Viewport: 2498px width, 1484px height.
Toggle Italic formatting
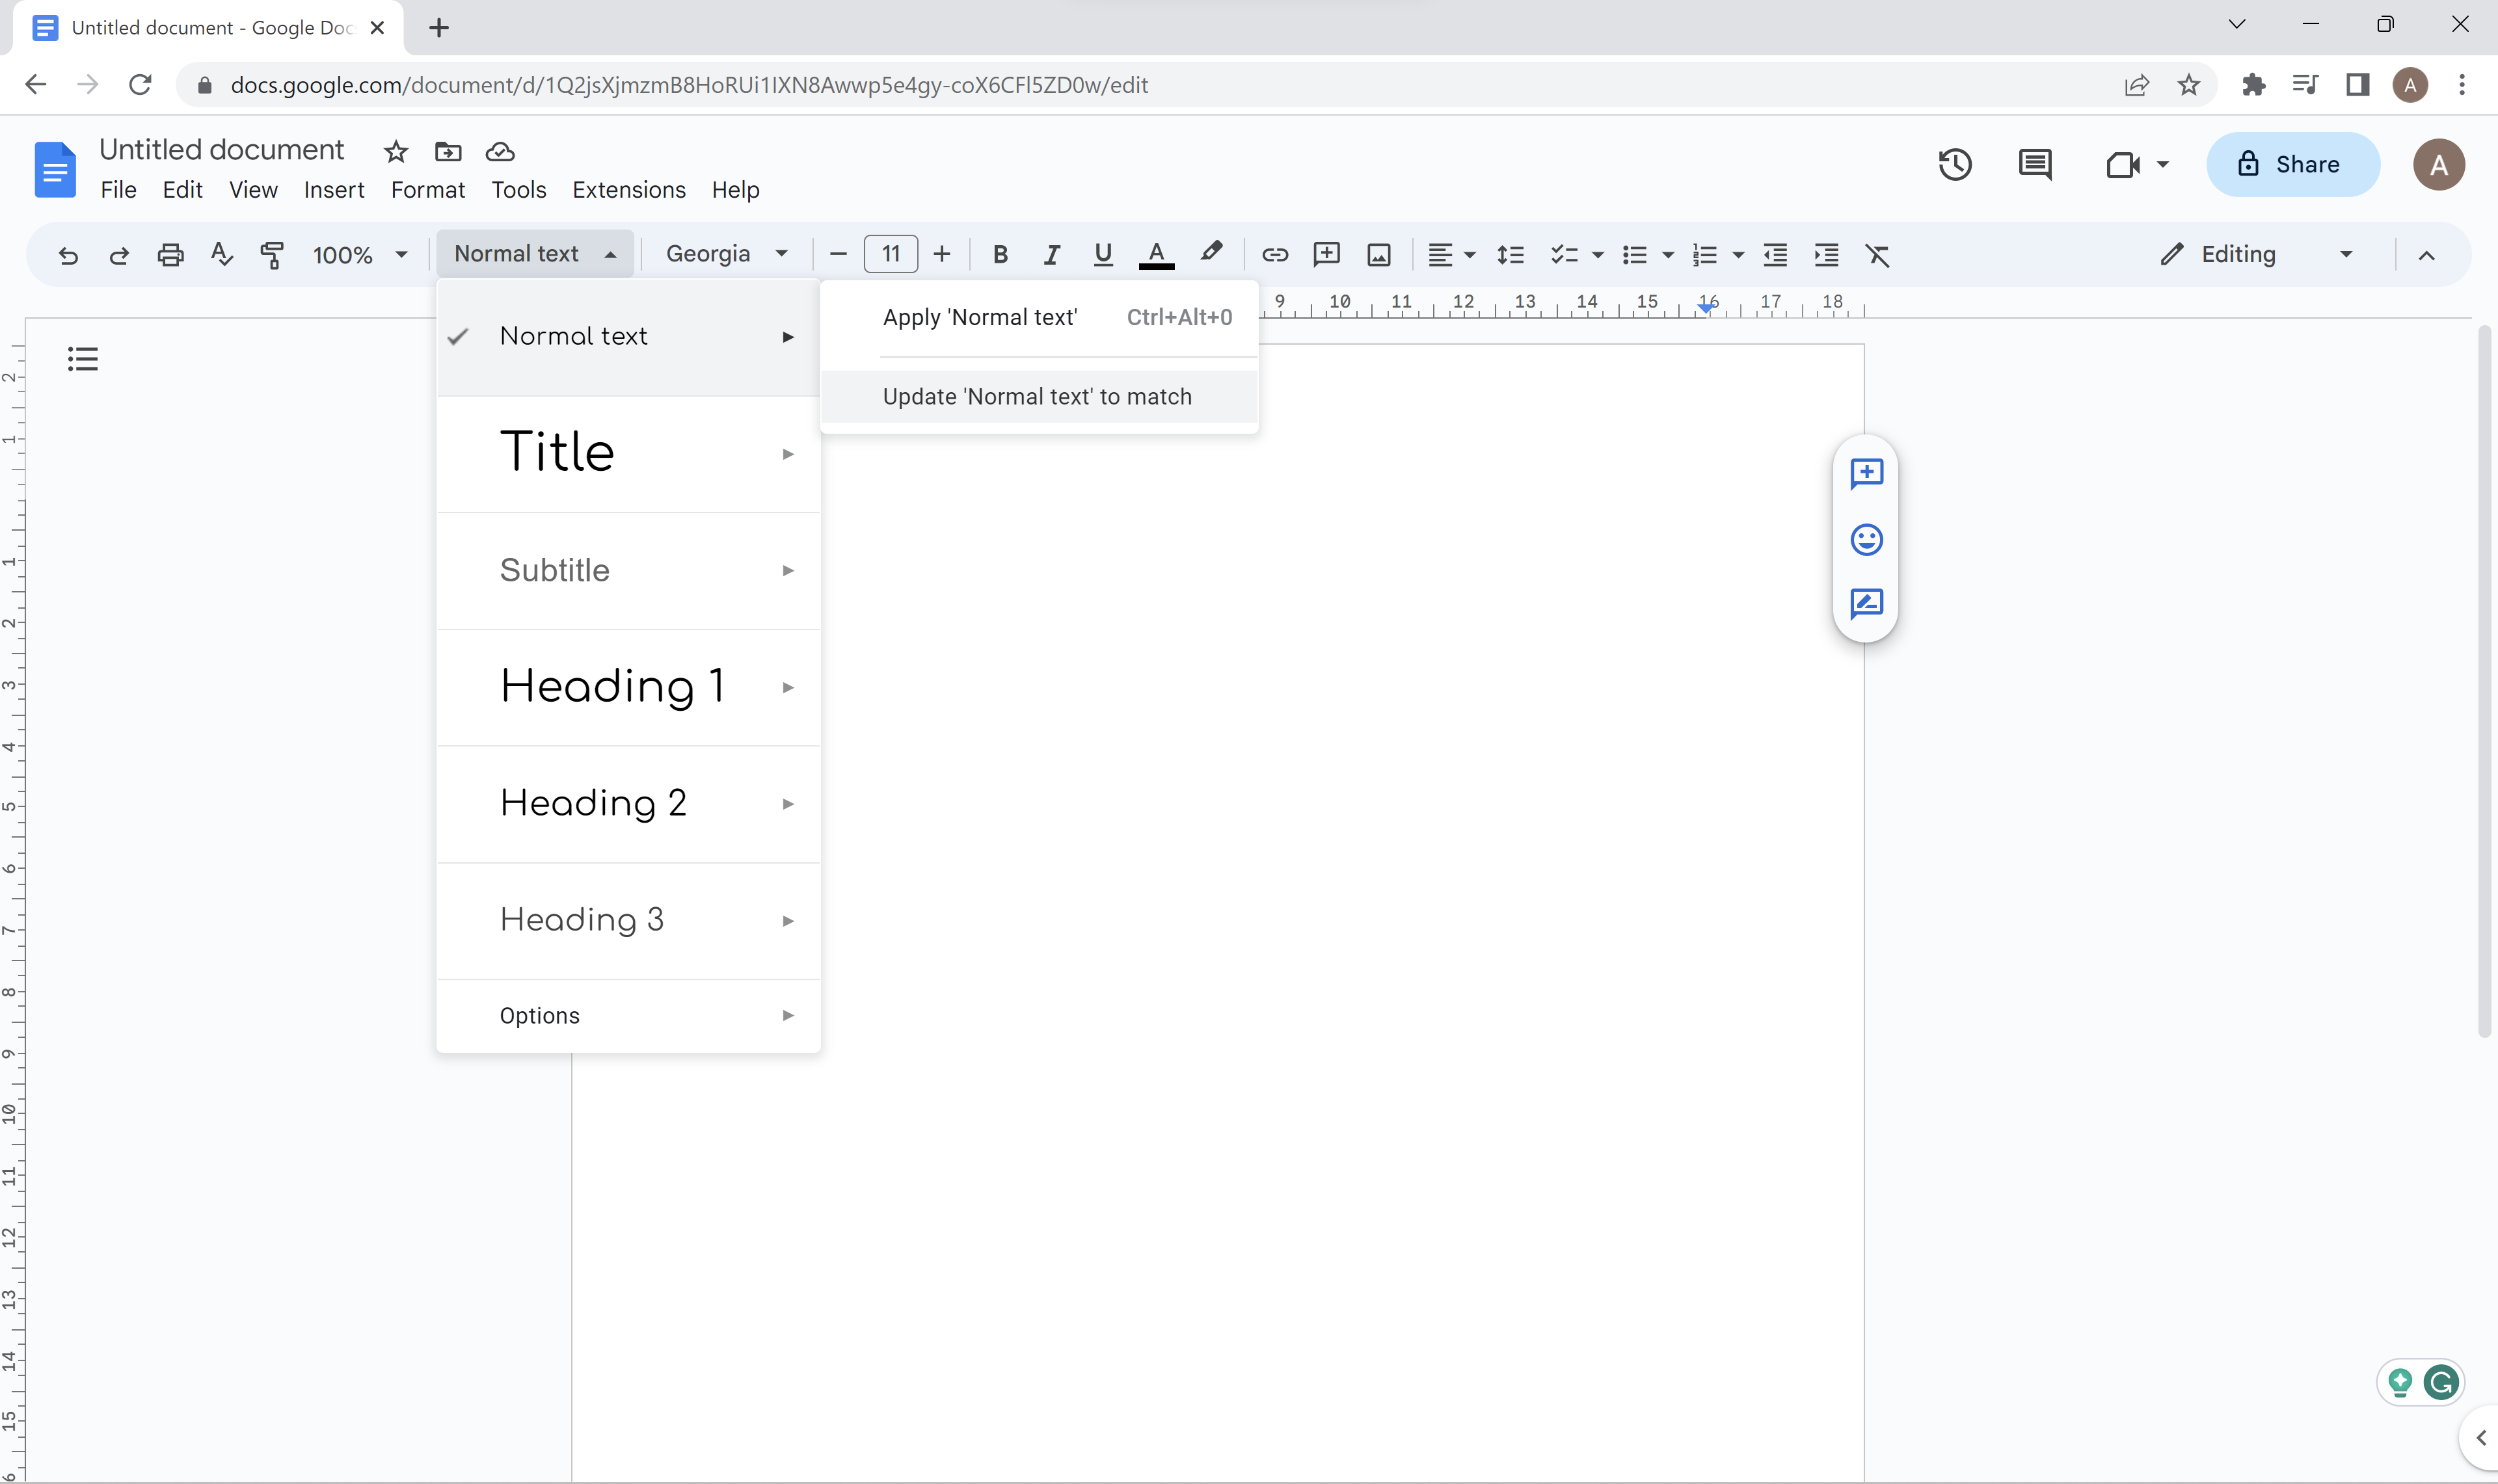pyautogui.click(x=1051, y=255)
